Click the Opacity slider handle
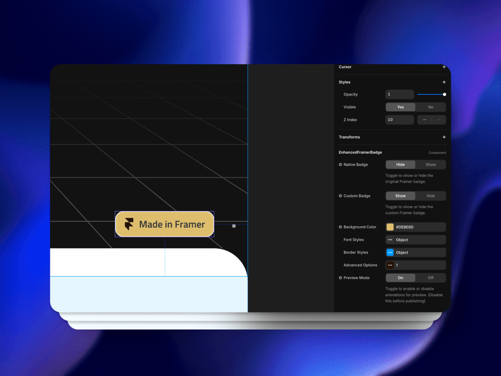 point(444,94)
